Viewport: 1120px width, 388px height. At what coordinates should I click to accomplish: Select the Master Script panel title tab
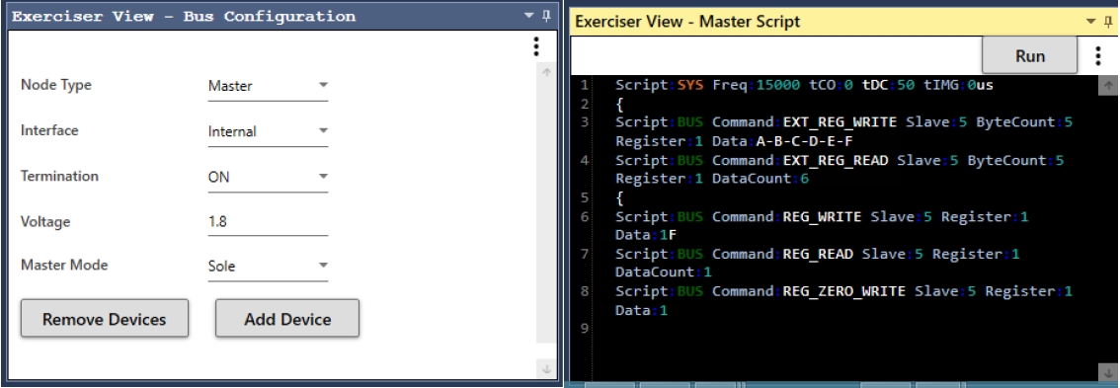click(x=687, y=22)
